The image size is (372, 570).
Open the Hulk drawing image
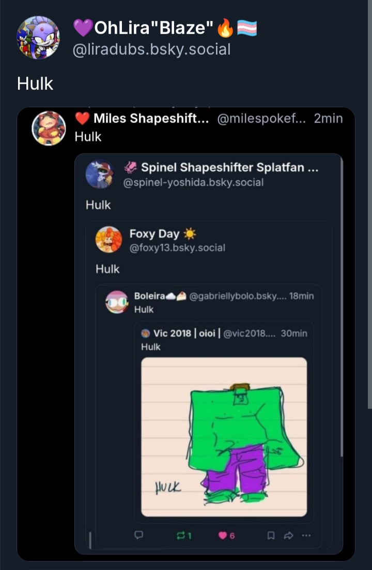(224, 437)
